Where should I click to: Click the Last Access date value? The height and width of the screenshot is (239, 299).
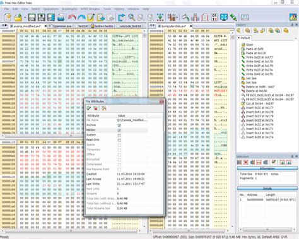131,179
